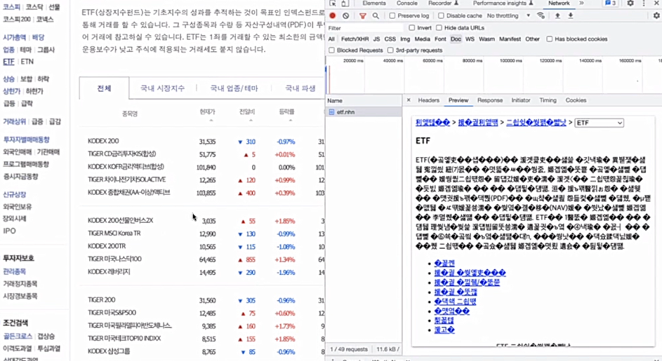662x361 pixels.
Task: Open the KODEX 삼성그룹 stock link
Action: (x=109, y=351)
